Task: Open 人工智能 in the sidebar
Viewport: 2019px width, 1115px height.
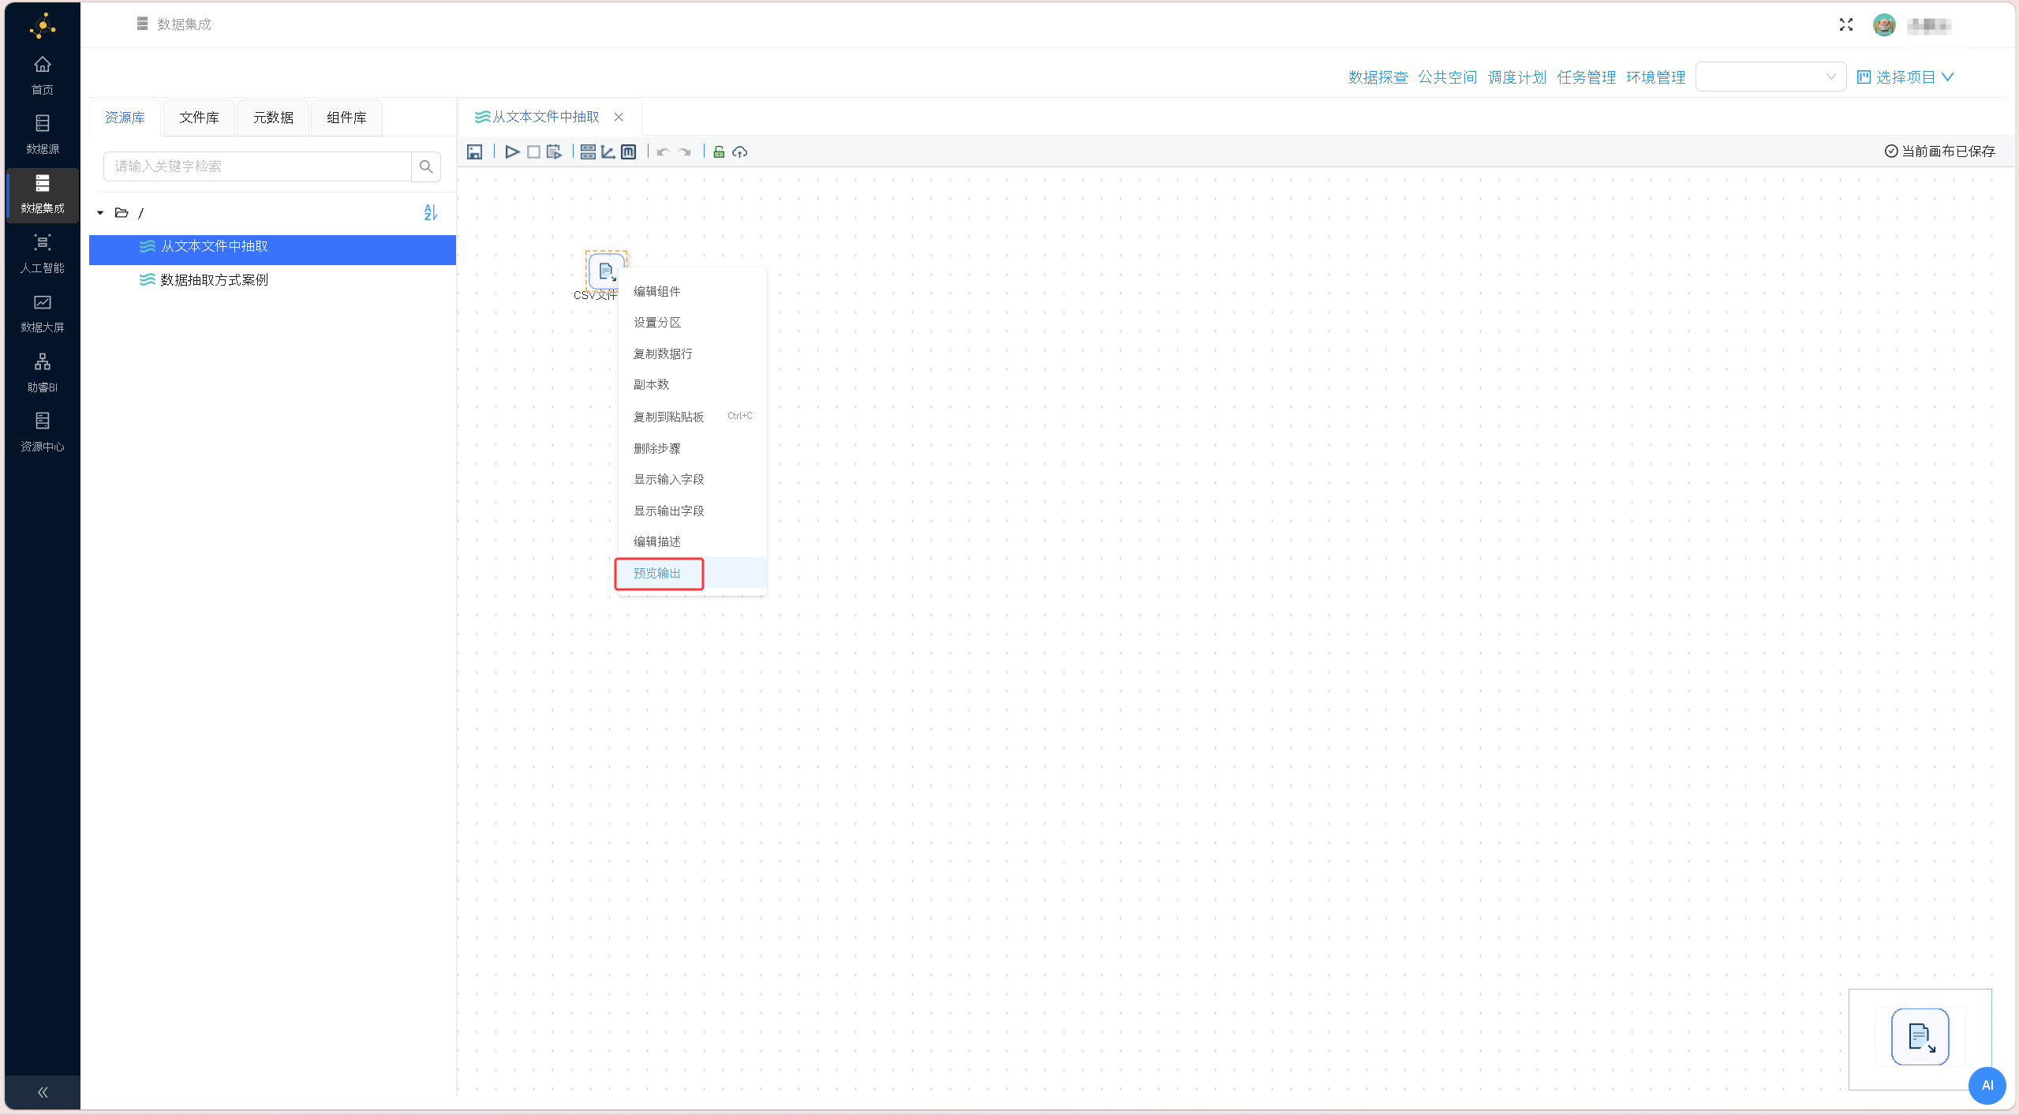Action: point(43,254)
